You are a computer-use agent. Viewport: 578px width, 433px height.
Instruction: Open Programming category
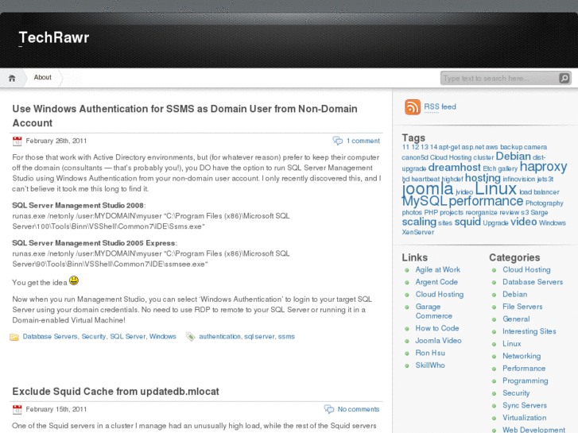point(526,381)
